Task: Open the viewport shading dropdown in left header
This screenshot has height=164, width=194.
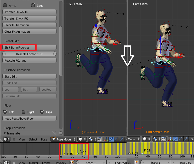Action: [82, 139]
